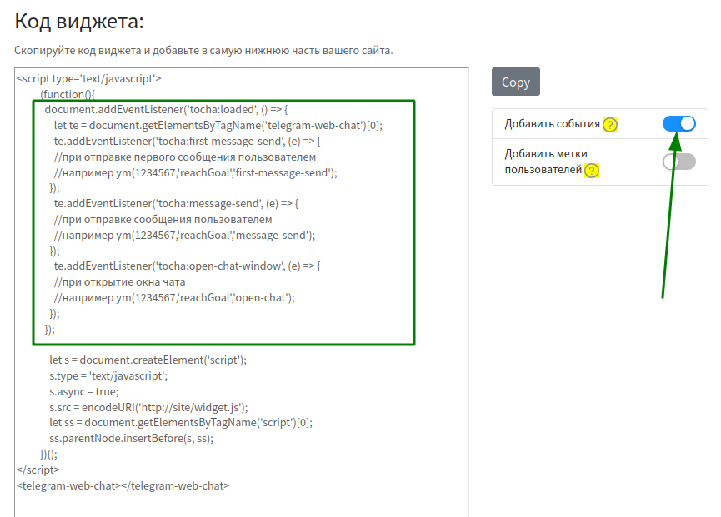The height and width of the screenshot is (517, 721).
Task: Open help icon beside 'Добавить события'
Action: pos(610,125)
